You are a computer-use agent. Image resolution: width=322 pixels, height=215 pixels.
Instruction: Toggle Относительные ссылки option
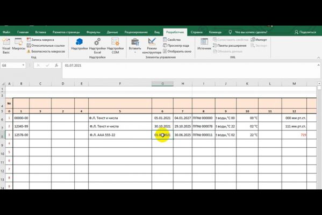[x=46, y=45]
